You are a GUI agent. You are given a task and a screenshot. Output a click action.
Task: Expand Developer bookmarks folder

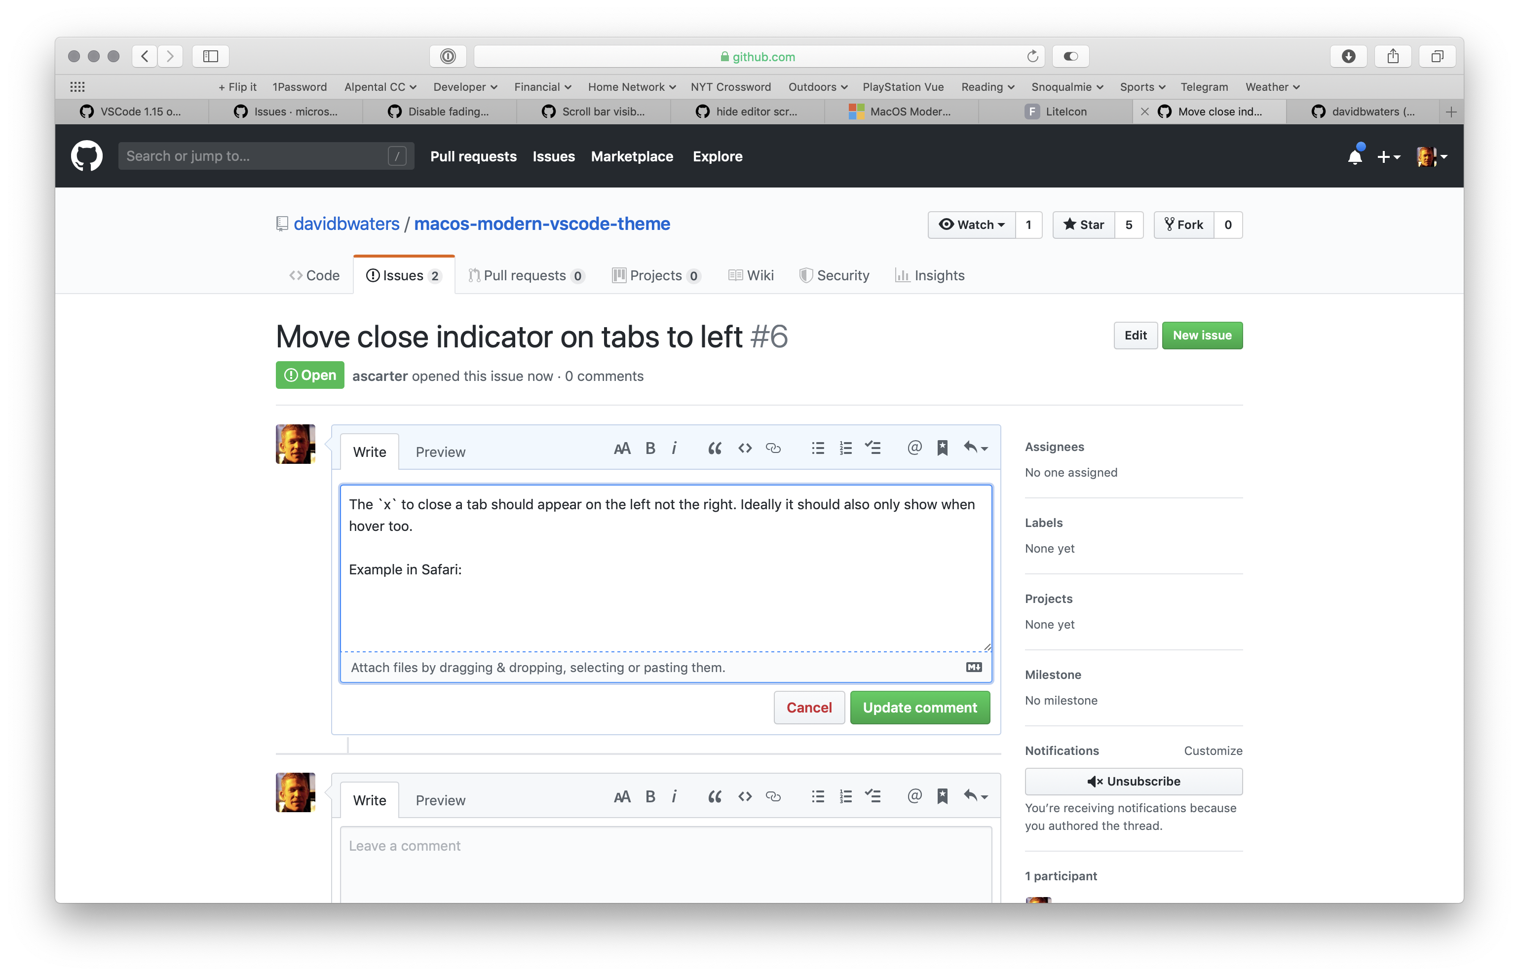point(465,87)
